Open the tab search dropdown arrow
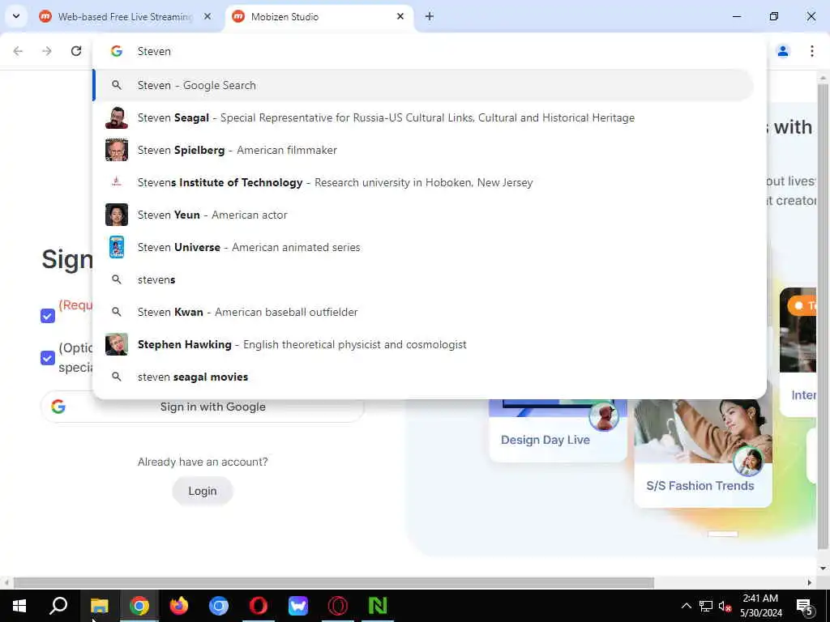Viewport: 830px width, 622px height. (x=16, y=16)
